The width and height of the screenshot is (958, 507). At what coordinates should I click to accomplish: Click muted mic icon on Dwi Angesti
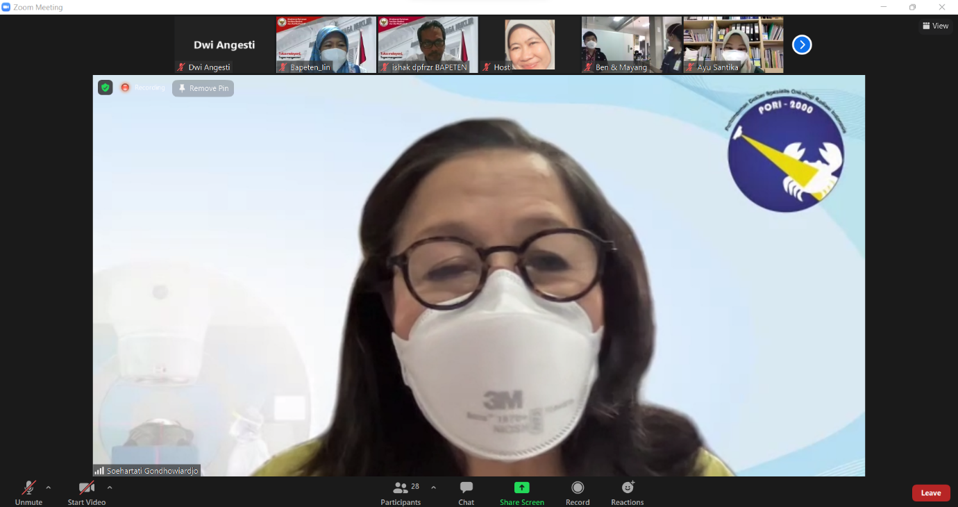click(x=181, y=67)
